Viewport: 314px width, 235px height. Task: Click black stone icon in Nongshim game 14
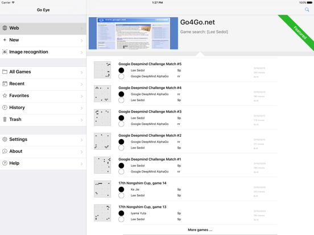[x=121, y=190]
